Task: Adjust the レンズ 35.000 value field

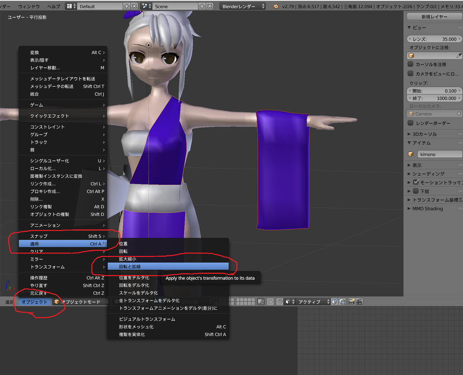Action: coord(434,39)
